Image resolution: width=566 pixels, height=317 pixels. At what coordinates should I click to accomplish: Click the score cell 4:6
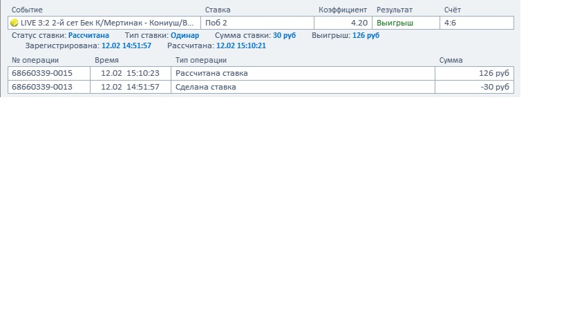pos(477,23)
